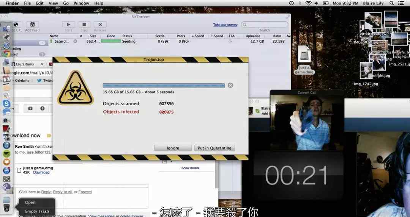
Task: Open the Go menu
Action: (x=66, y=3)
